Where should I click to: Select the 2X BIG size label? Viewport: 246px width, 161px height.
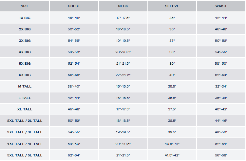(25, 29)
